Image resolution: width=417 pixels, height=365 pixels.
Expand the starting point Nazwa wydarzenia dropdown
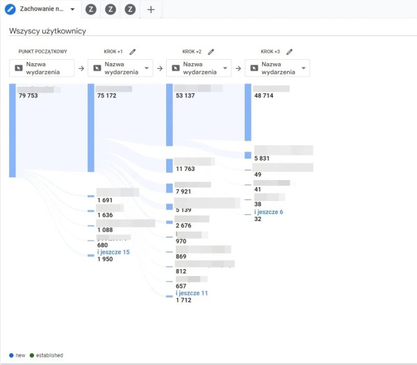[x=42, y=68]
